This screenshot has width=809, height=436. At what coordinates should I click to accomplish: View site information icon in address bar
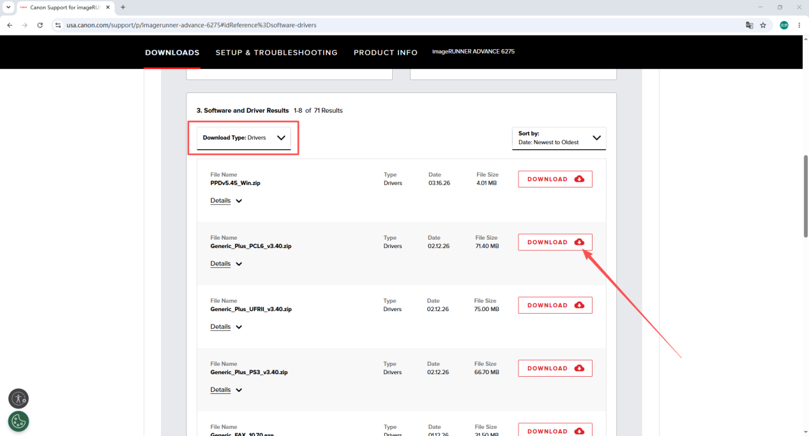57,25
